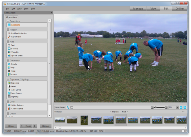This screenshot has height=137, width=191.
Task: Collapse the Filmstrip panel arrow
Action: tap(183, 111)
